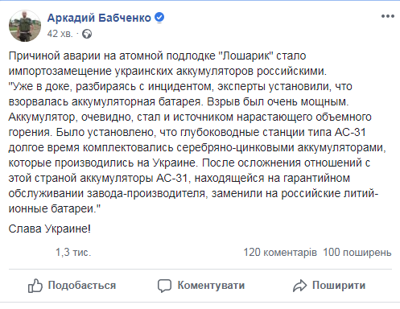Click the Слава Украине! text line
This screenshot has width=400, height=309.
(50, 229)
